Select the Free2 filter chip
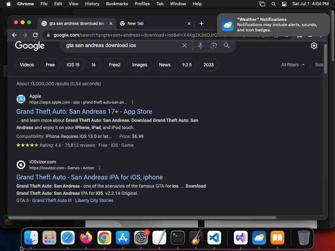This screenshot has width=335, height=251. [x=115, y=65]
